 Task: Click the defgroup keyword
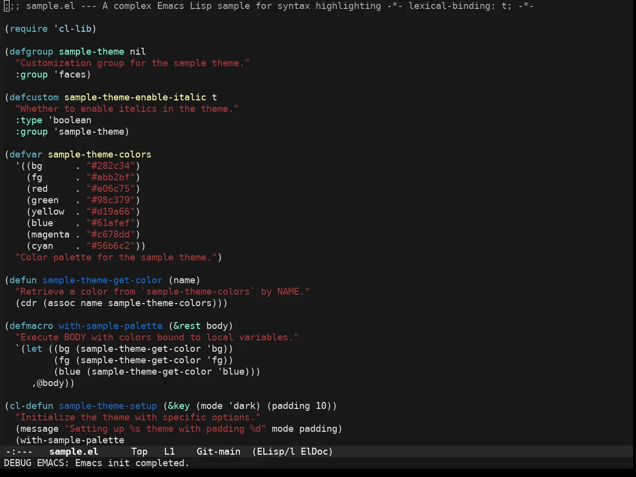click(31, 51)
